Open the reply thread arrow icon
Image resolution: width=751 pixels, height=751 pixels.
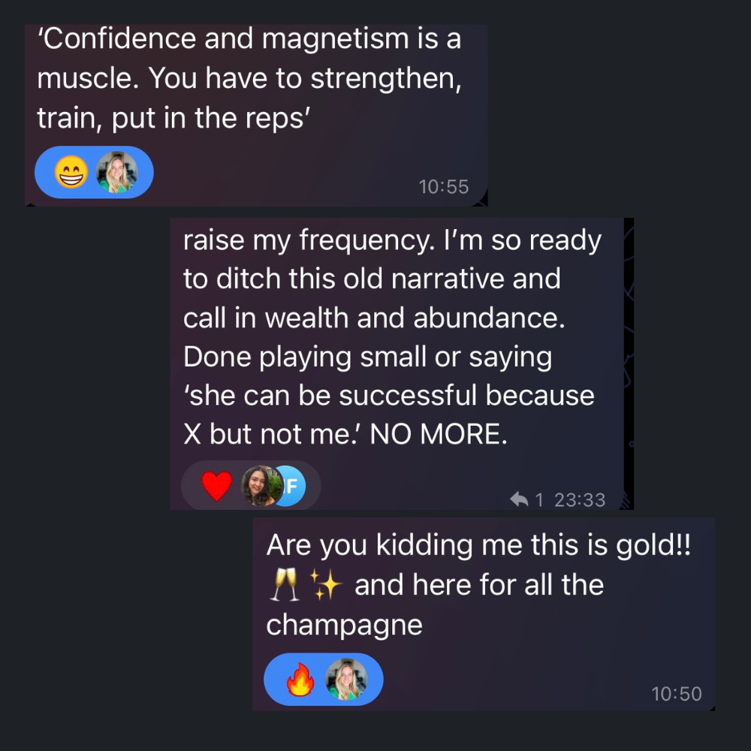point(519,499)
